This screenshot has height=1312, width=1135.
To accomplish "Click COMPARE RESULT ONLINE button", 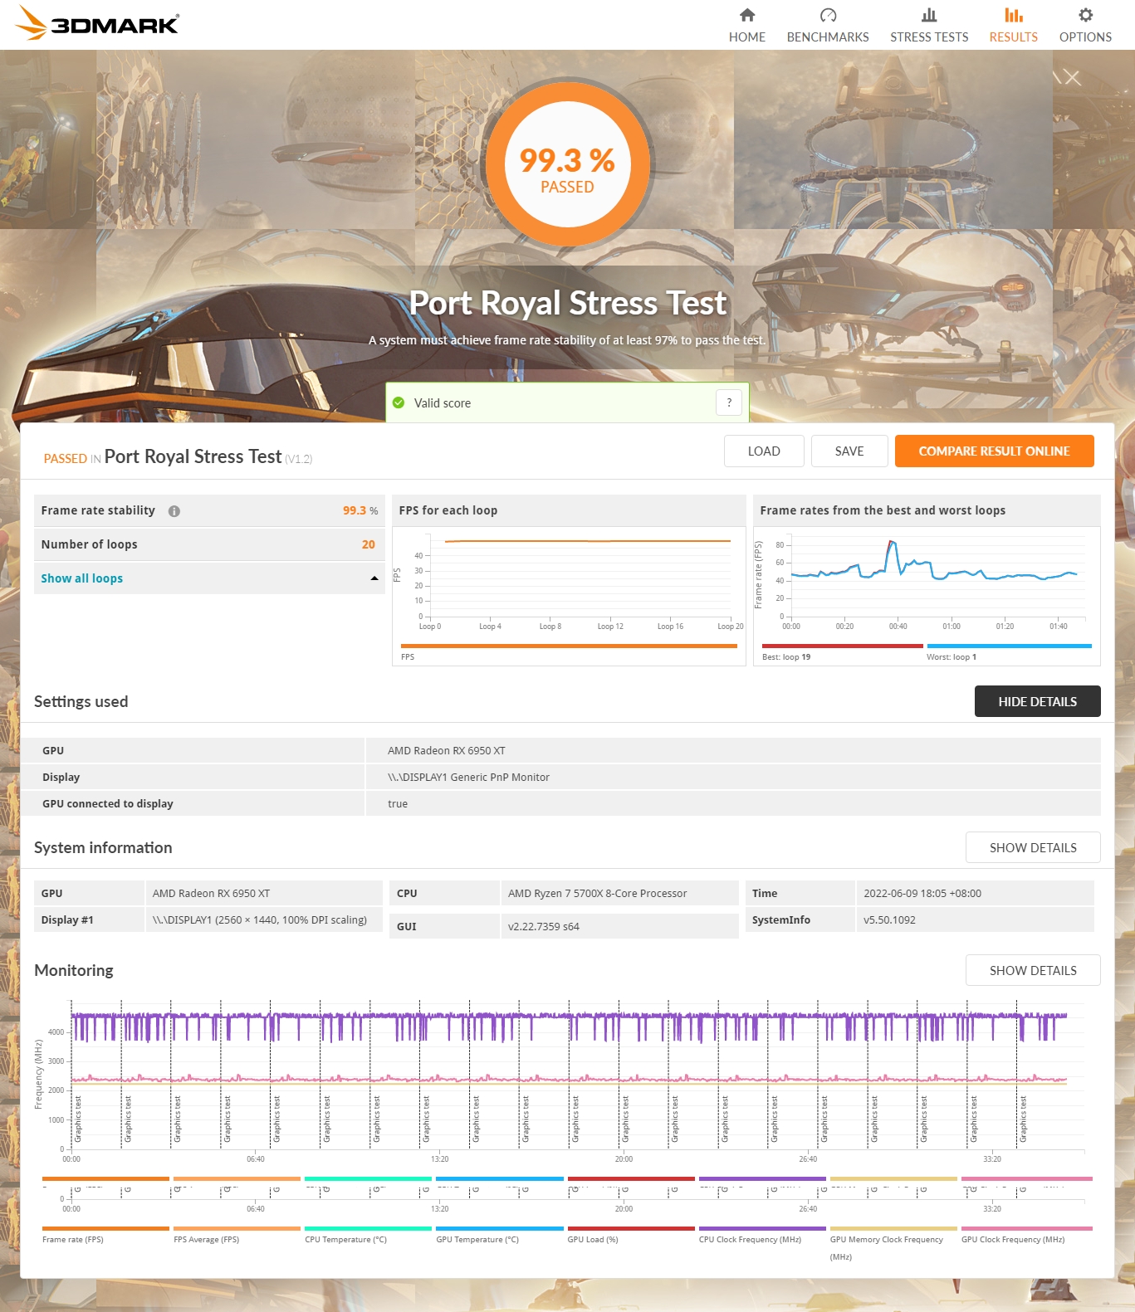I will coord(994,451).
